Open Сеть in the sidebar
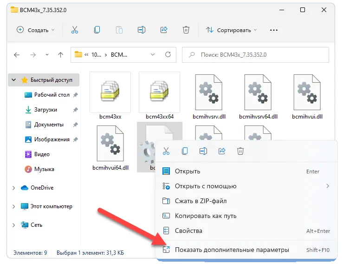 (36, 225)
